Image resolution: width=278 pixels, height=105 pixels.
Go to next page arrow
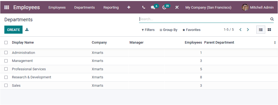[248, 30]
